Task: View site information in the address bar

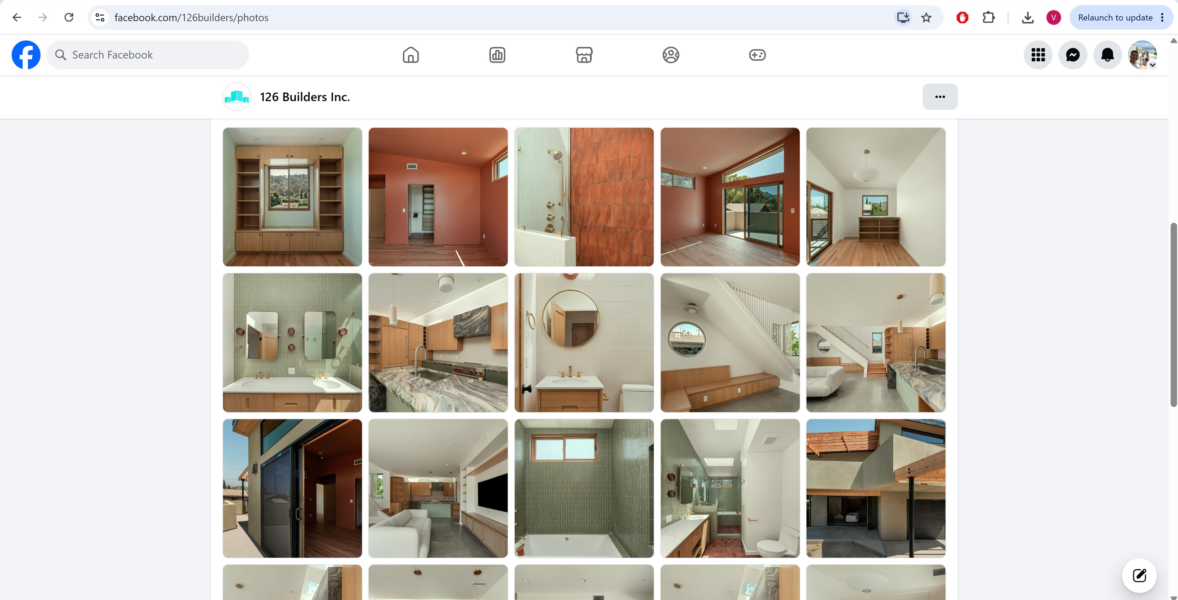Action: 100,17
